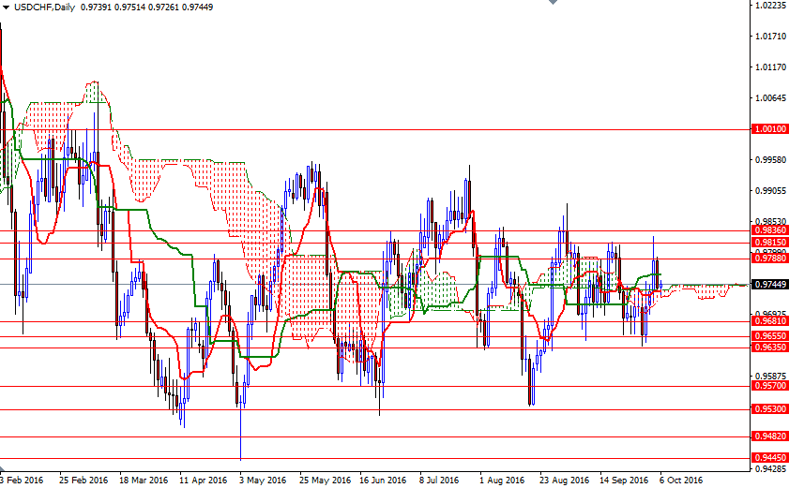Select the 1.00100 price level label
The height and width of the screenshot is (488, 789).
pos(769,129)
